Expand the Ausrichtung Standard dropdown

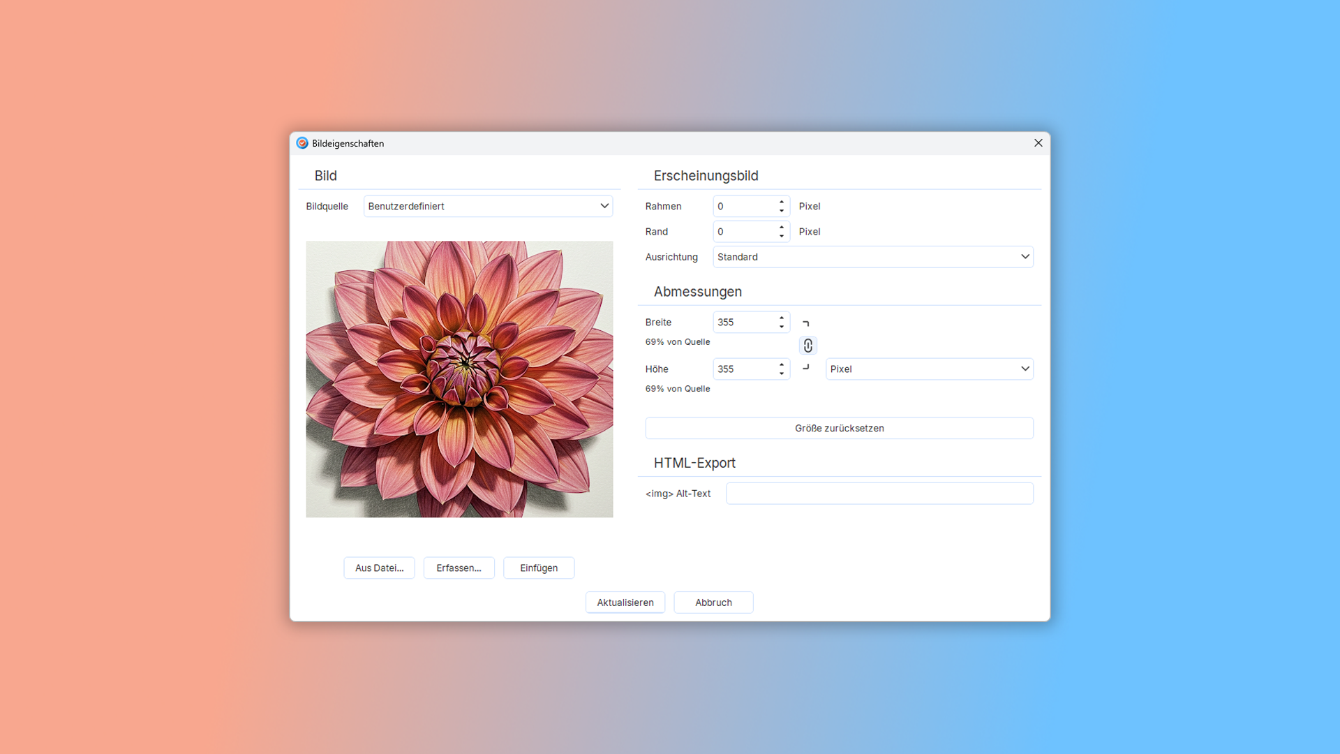click(x=872, y=257)
